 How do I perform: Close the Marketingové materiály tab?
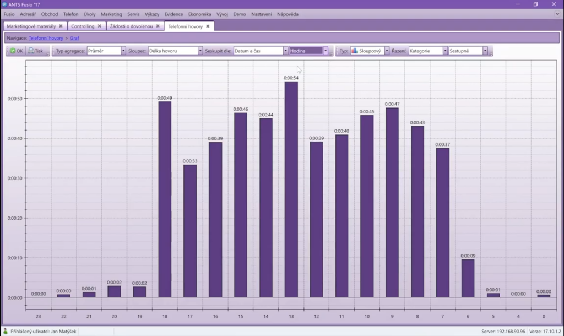pyautogui.click(x=61, y=26)
